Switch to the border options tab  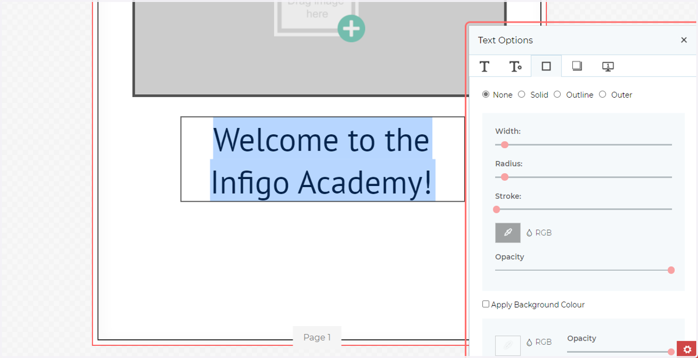(546, 66)
